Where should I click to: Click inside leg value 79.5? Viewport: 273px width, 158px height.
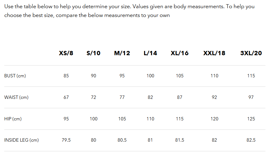click(x=66, y=140)
